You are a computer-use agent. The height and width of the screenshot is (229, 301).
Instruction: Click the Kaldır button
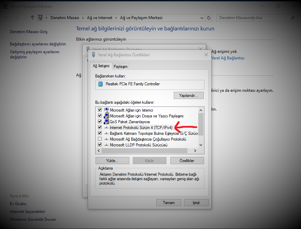(x=149, y=161)
